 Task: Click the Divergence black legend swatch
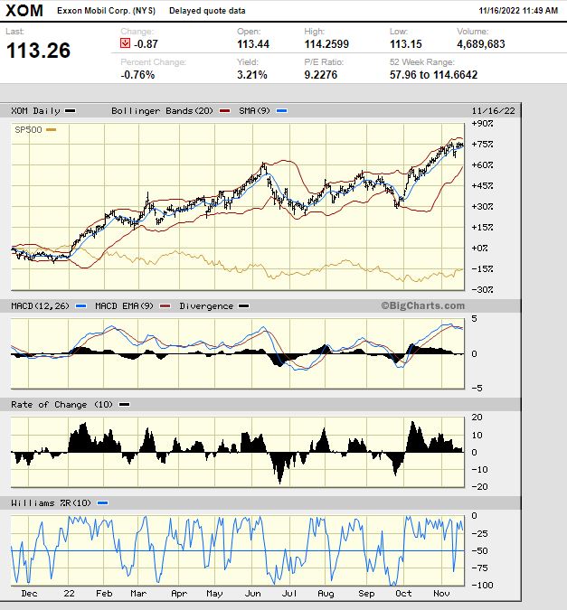click(244, 306)
